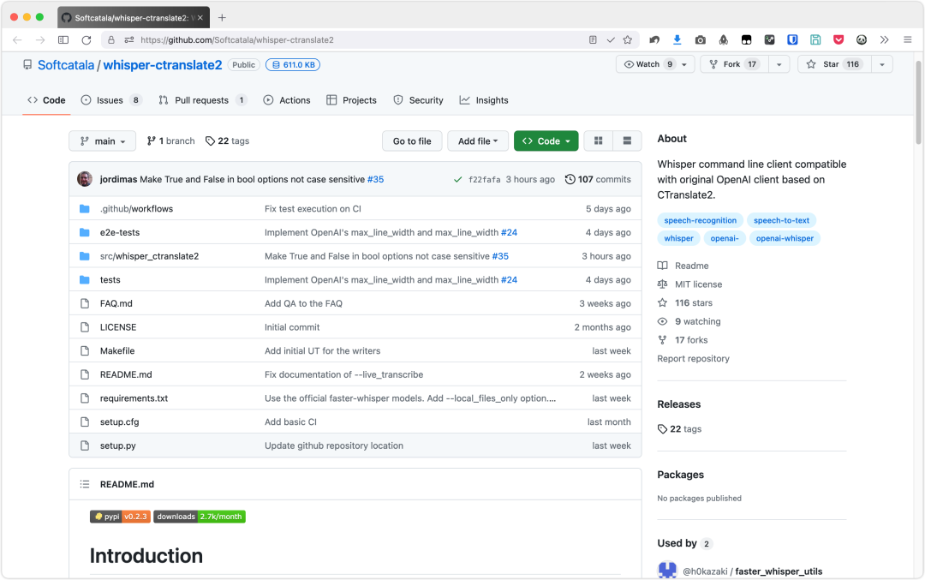Screen dimensions: 925x580
Task: Click the green save extension icon
Action: 815,40
